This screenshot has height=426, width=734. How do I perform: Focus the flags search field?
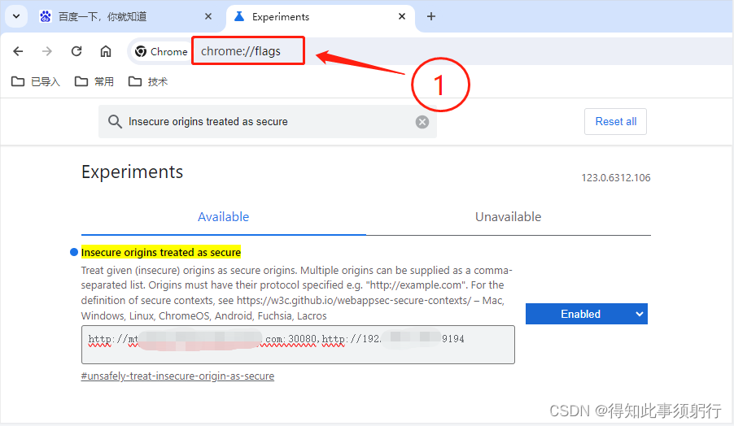coord(267,122)
